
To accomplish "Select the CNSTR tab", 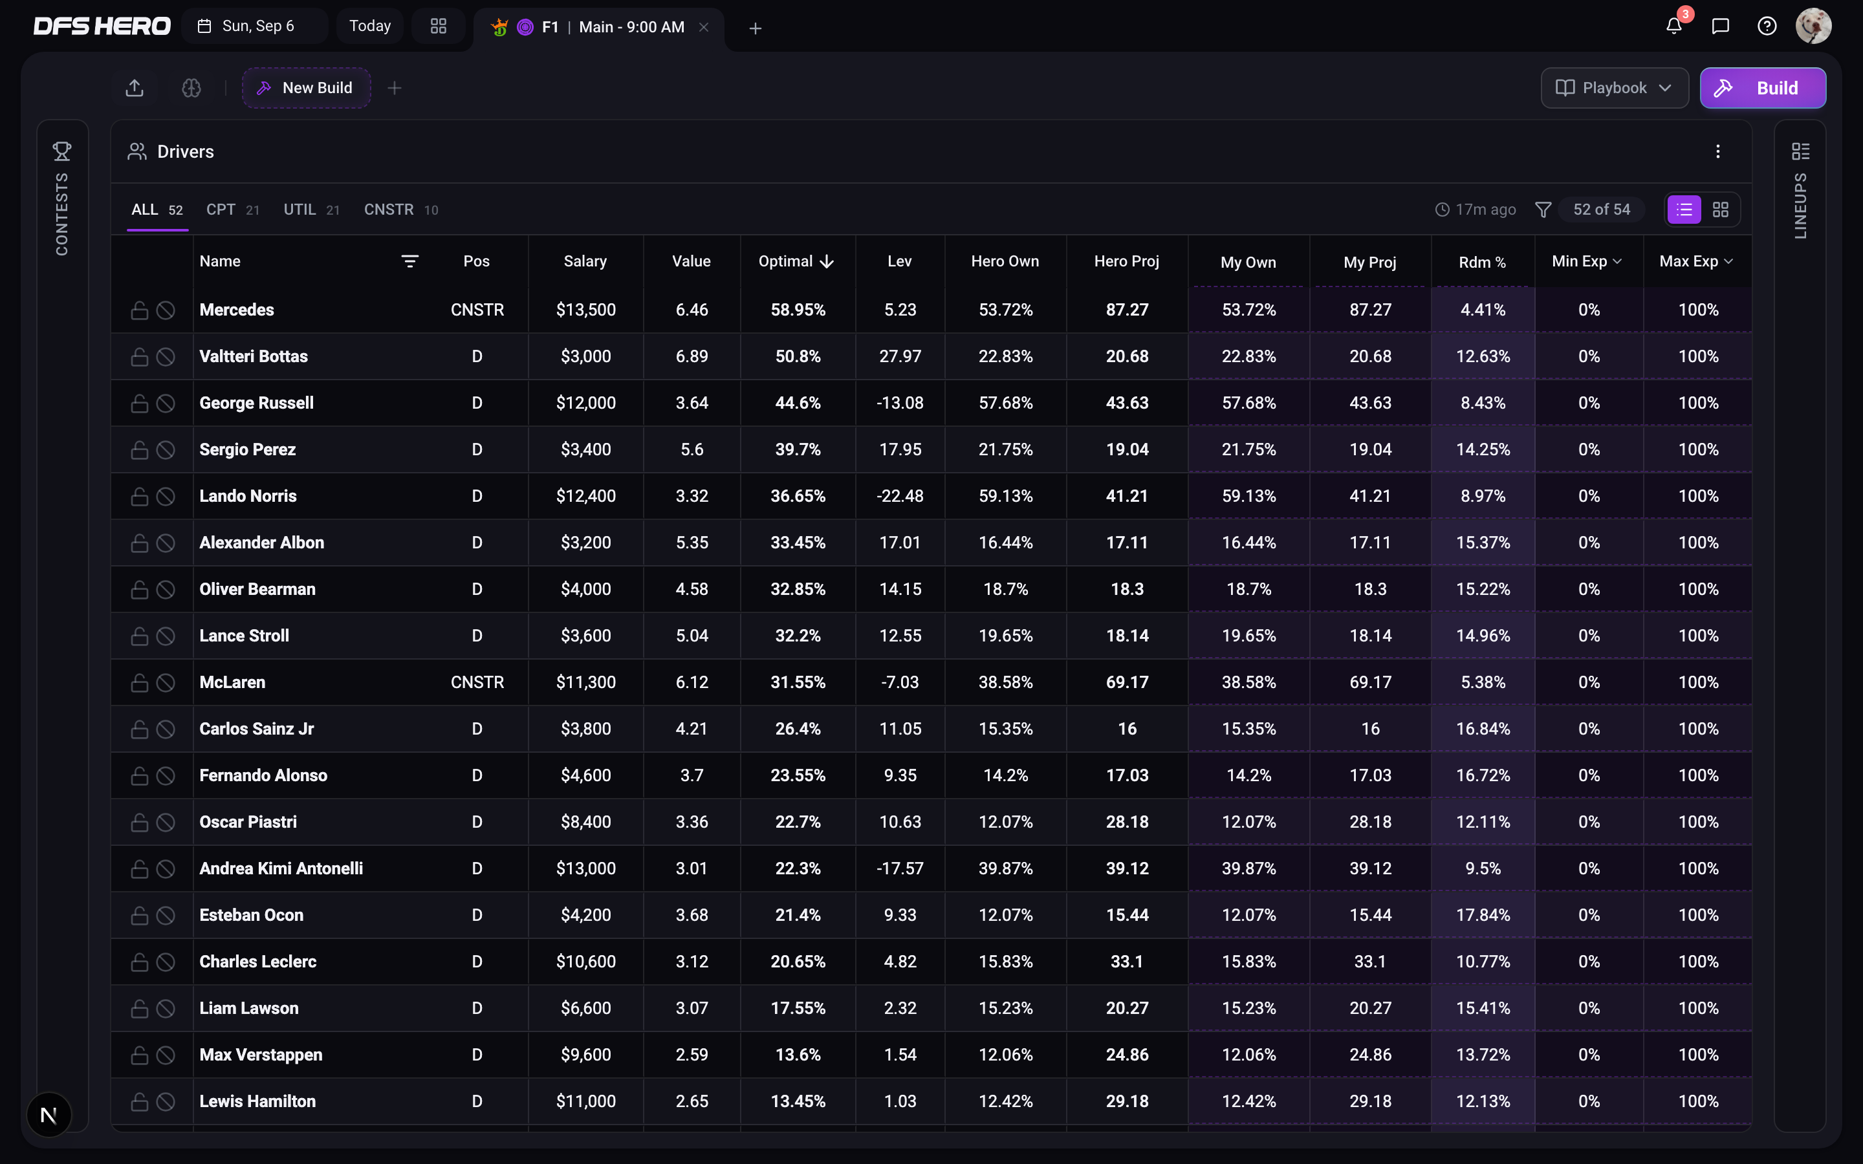I will pos(400,210).
